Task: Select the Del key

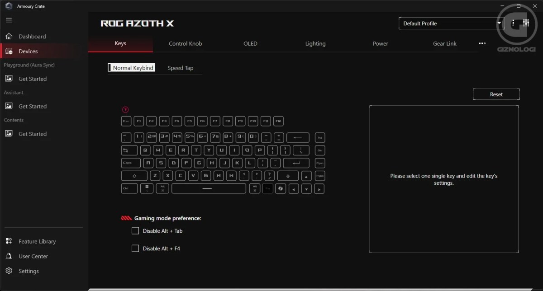Action: (x=320, y=150)
